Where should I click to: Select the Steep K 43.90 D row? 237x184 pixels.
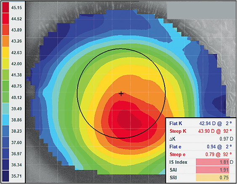click(x=200, y=131)
